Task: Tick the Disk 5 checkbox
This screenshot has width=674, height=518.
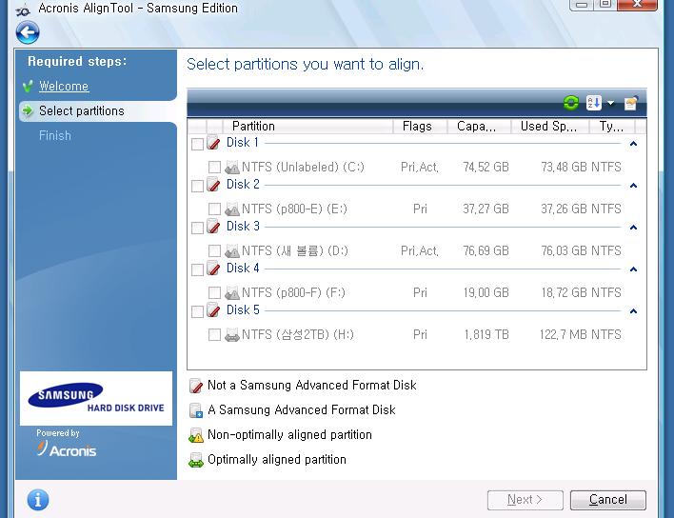Action: click(x=197, y=312)
